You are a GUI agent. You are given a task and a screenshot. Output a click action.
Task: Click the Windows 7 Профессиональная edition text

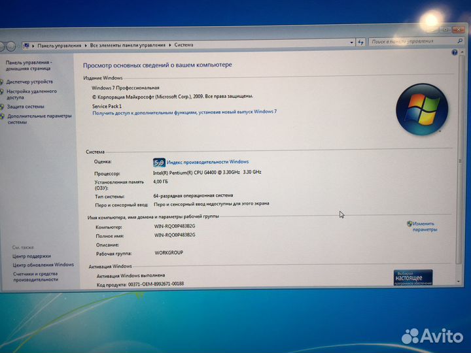[x=126, y=88]
